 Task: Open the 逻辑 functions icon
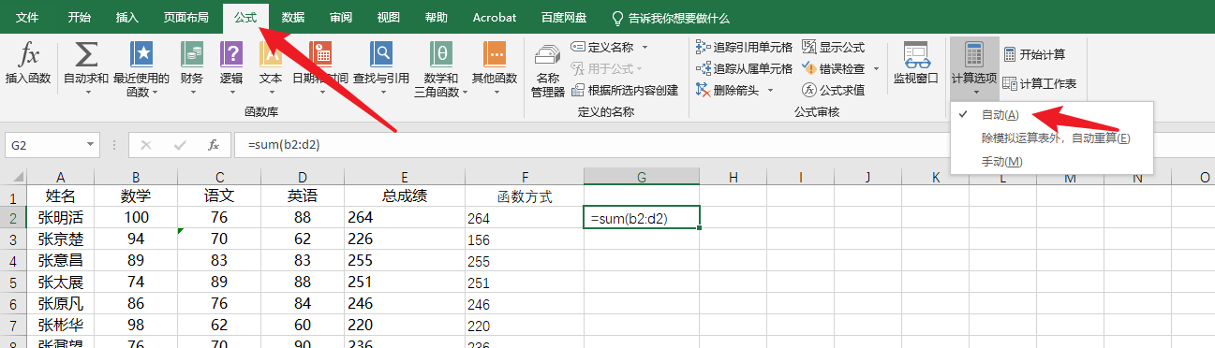pyautogui.click(x=231, y=53)
